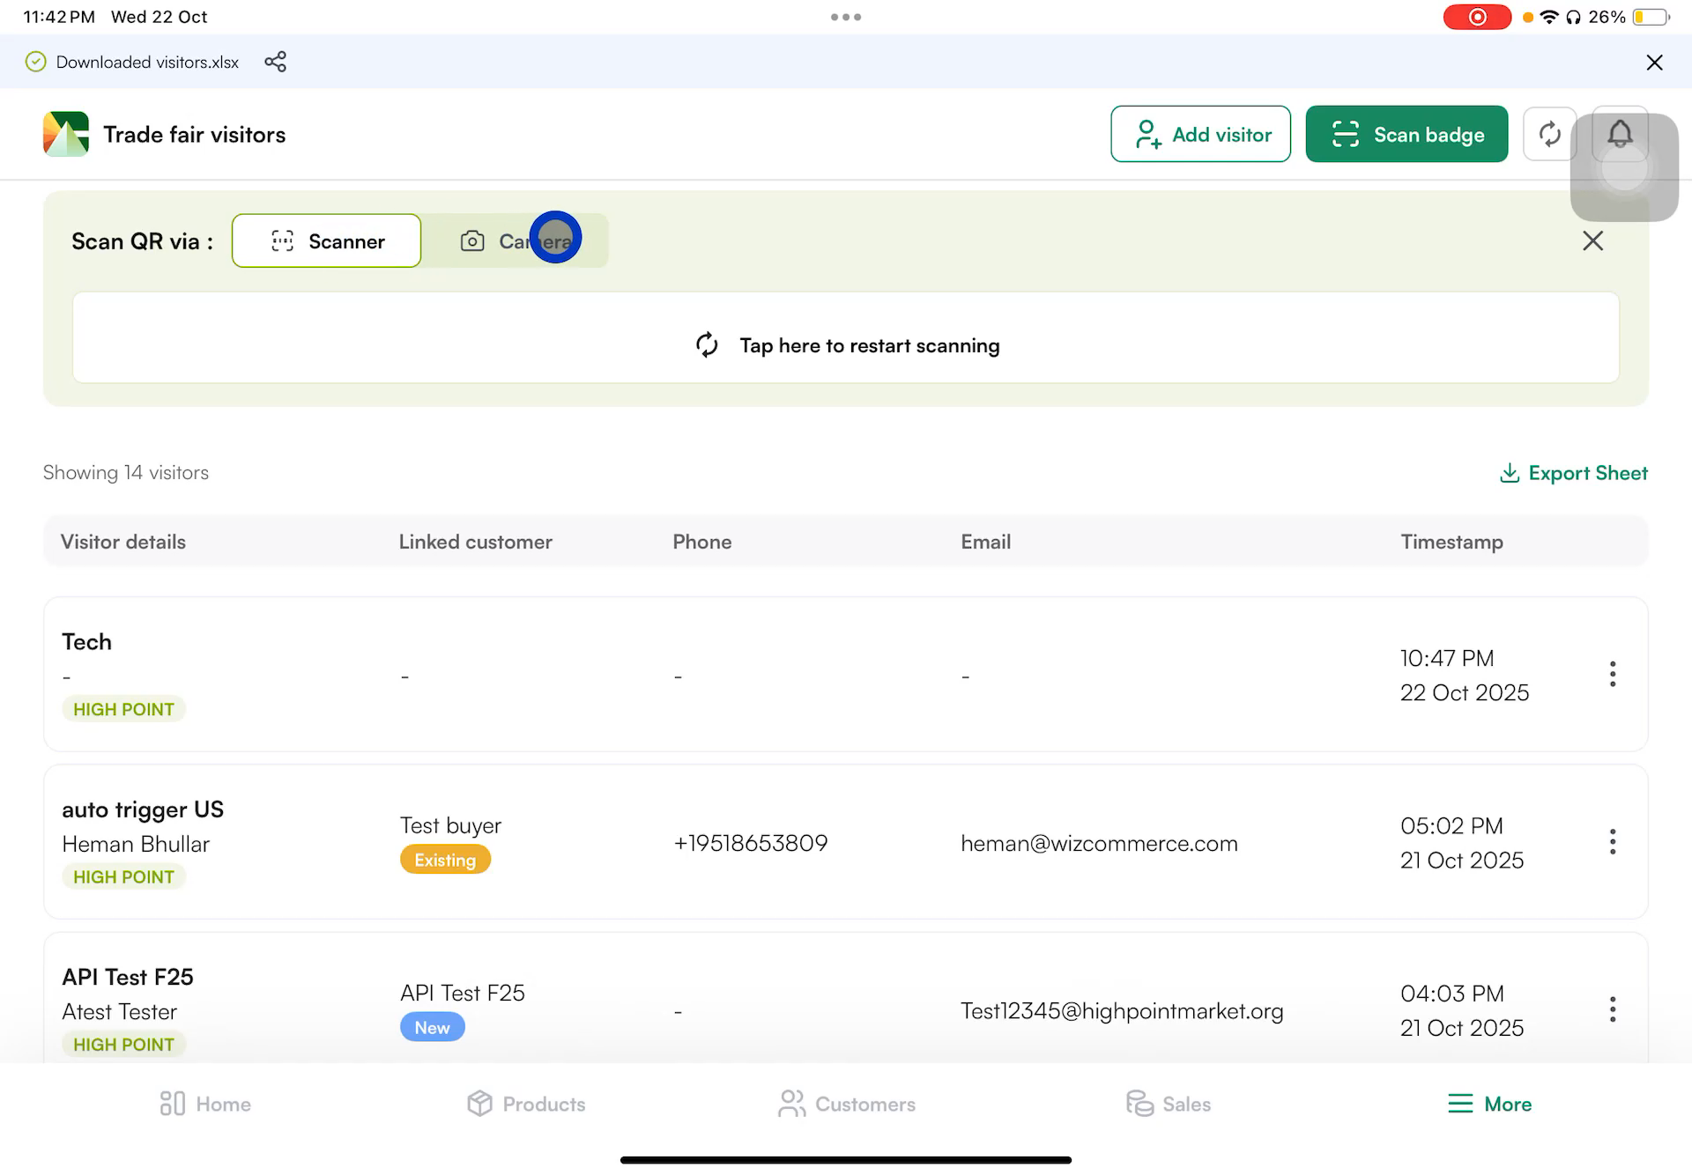Tap the refresh icon beside Scan badge
The height and width of the screenshot is (1175, 1692).
(x=1549, y=134)
